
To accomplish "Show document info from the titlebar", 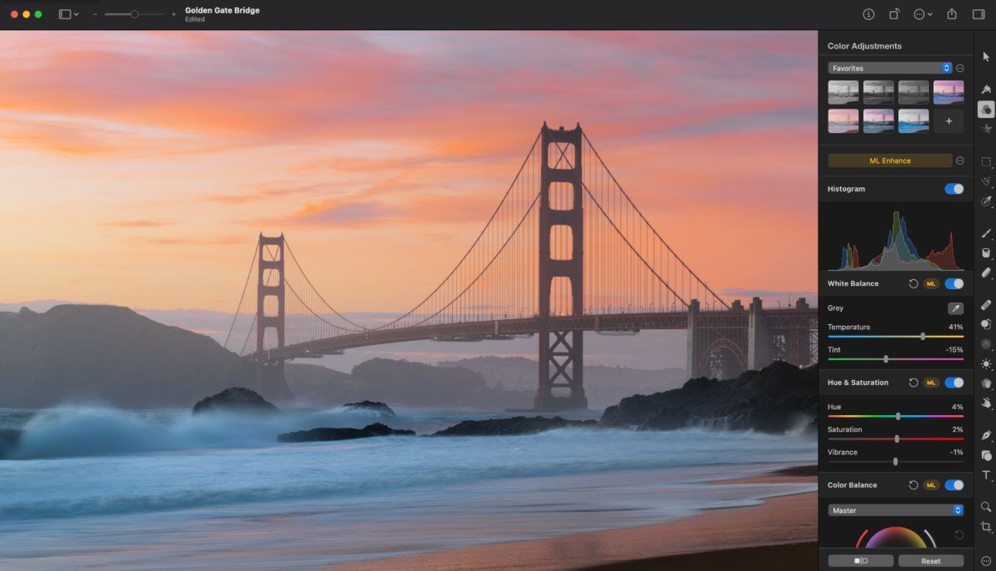I will point(868,14).
